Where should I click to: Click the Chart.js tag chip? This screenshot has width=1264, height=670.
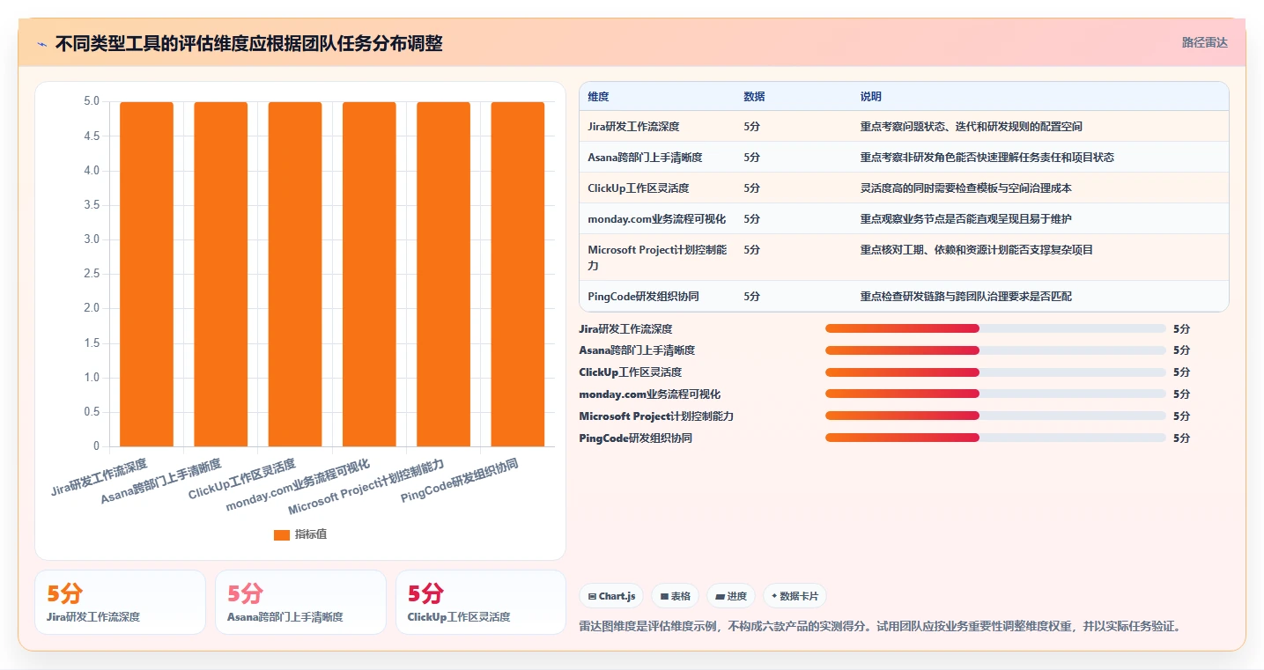coord(612,596)
